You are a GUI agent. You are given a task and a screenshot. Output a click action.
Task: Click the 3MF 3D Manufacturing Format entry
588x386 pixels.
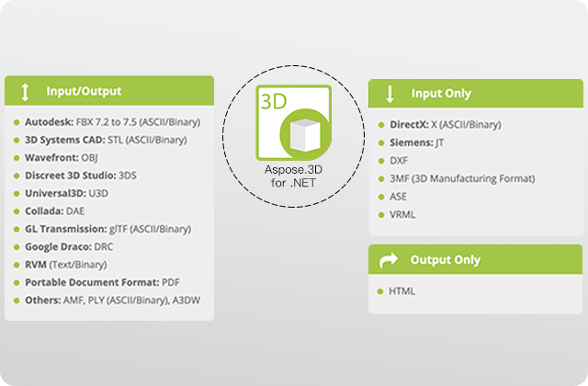[461, 178]
